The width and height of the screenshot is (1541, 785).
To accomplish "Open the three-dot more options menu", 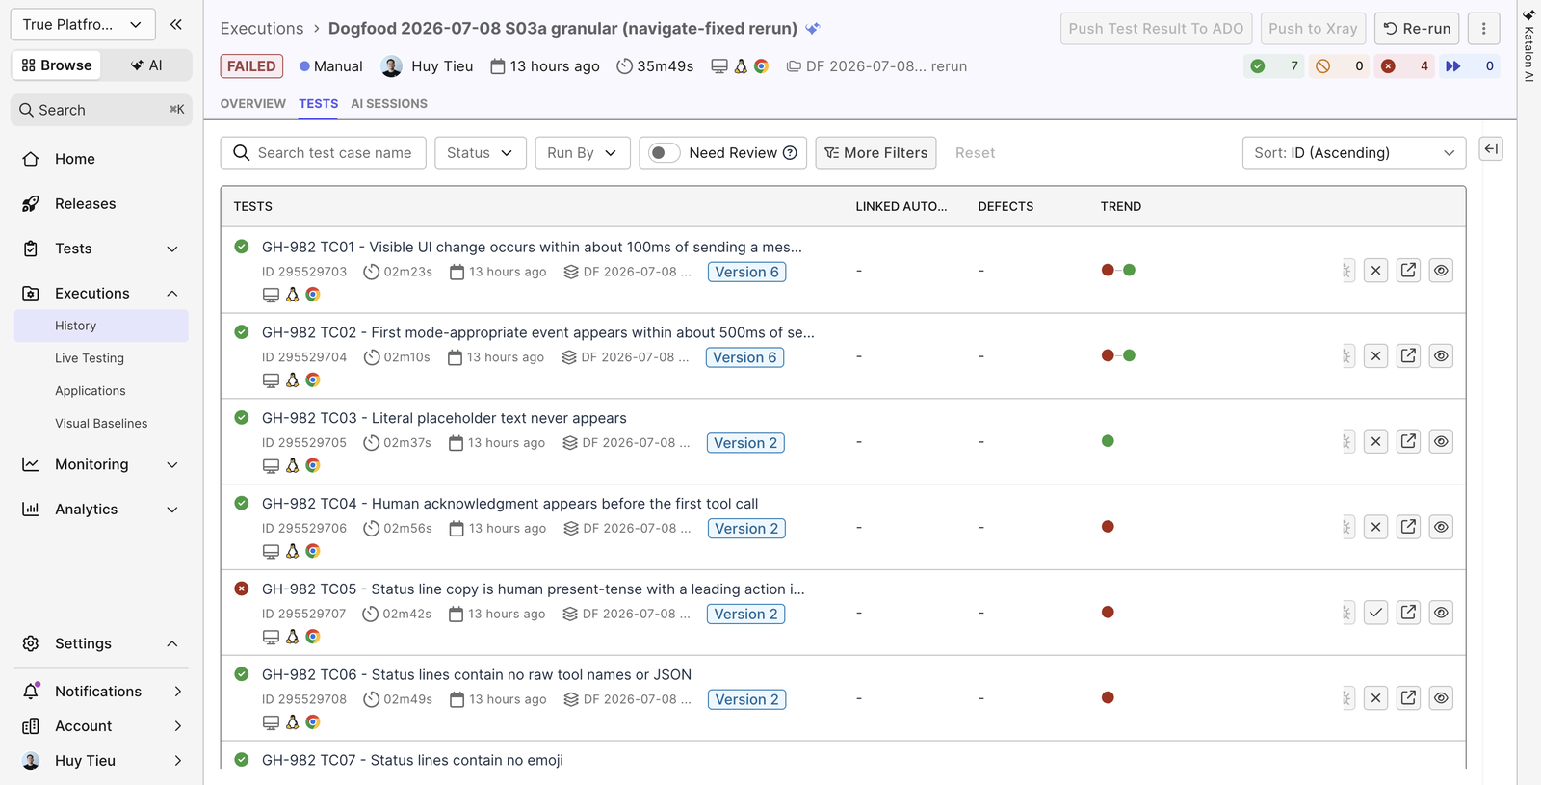I will pos(1483,29).
